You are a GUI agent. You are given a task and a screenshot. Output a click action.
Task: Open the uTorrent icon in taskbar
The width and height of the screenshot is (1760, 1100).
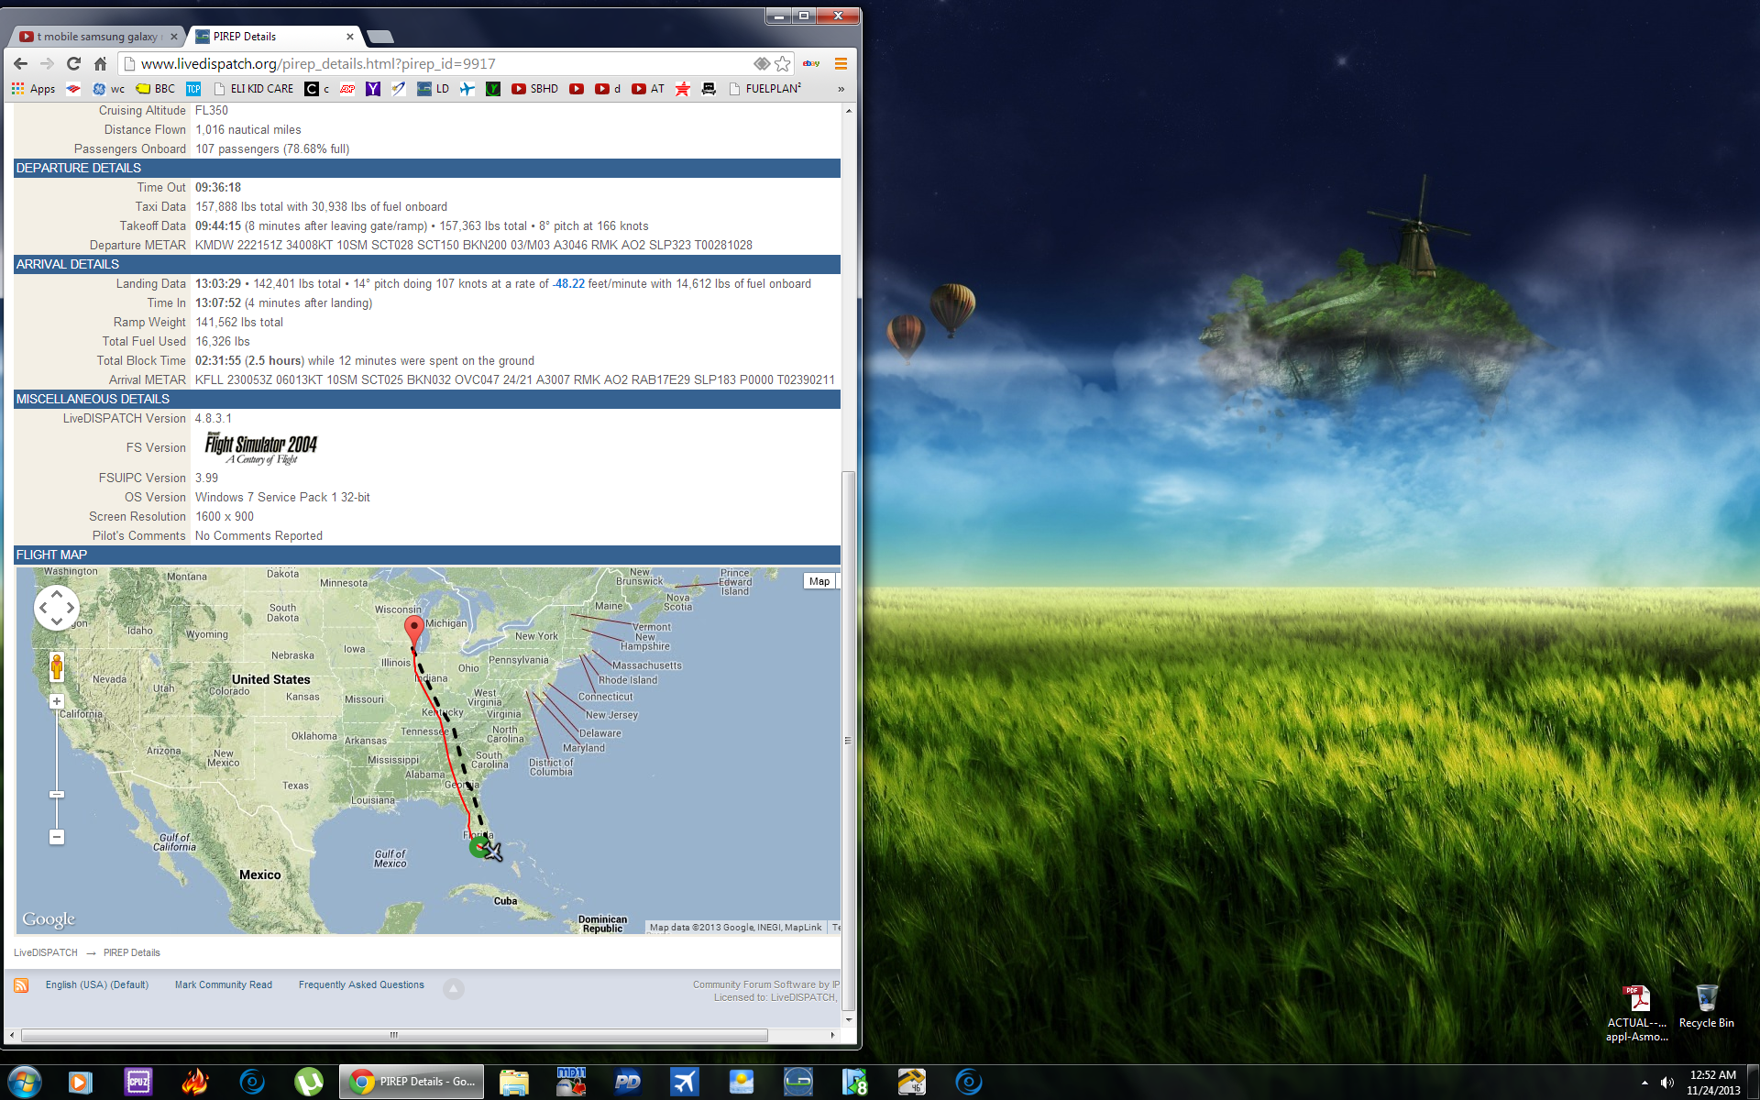pos(309,1082)
